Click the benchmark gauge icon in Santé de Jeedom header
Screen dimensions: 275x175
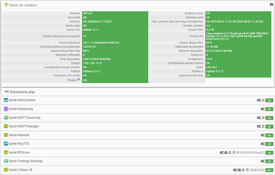click(x=271, y=4)
